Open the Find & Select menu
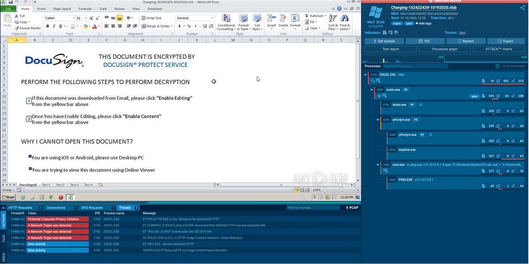The image size is (529, 264). tap(345, 22)
